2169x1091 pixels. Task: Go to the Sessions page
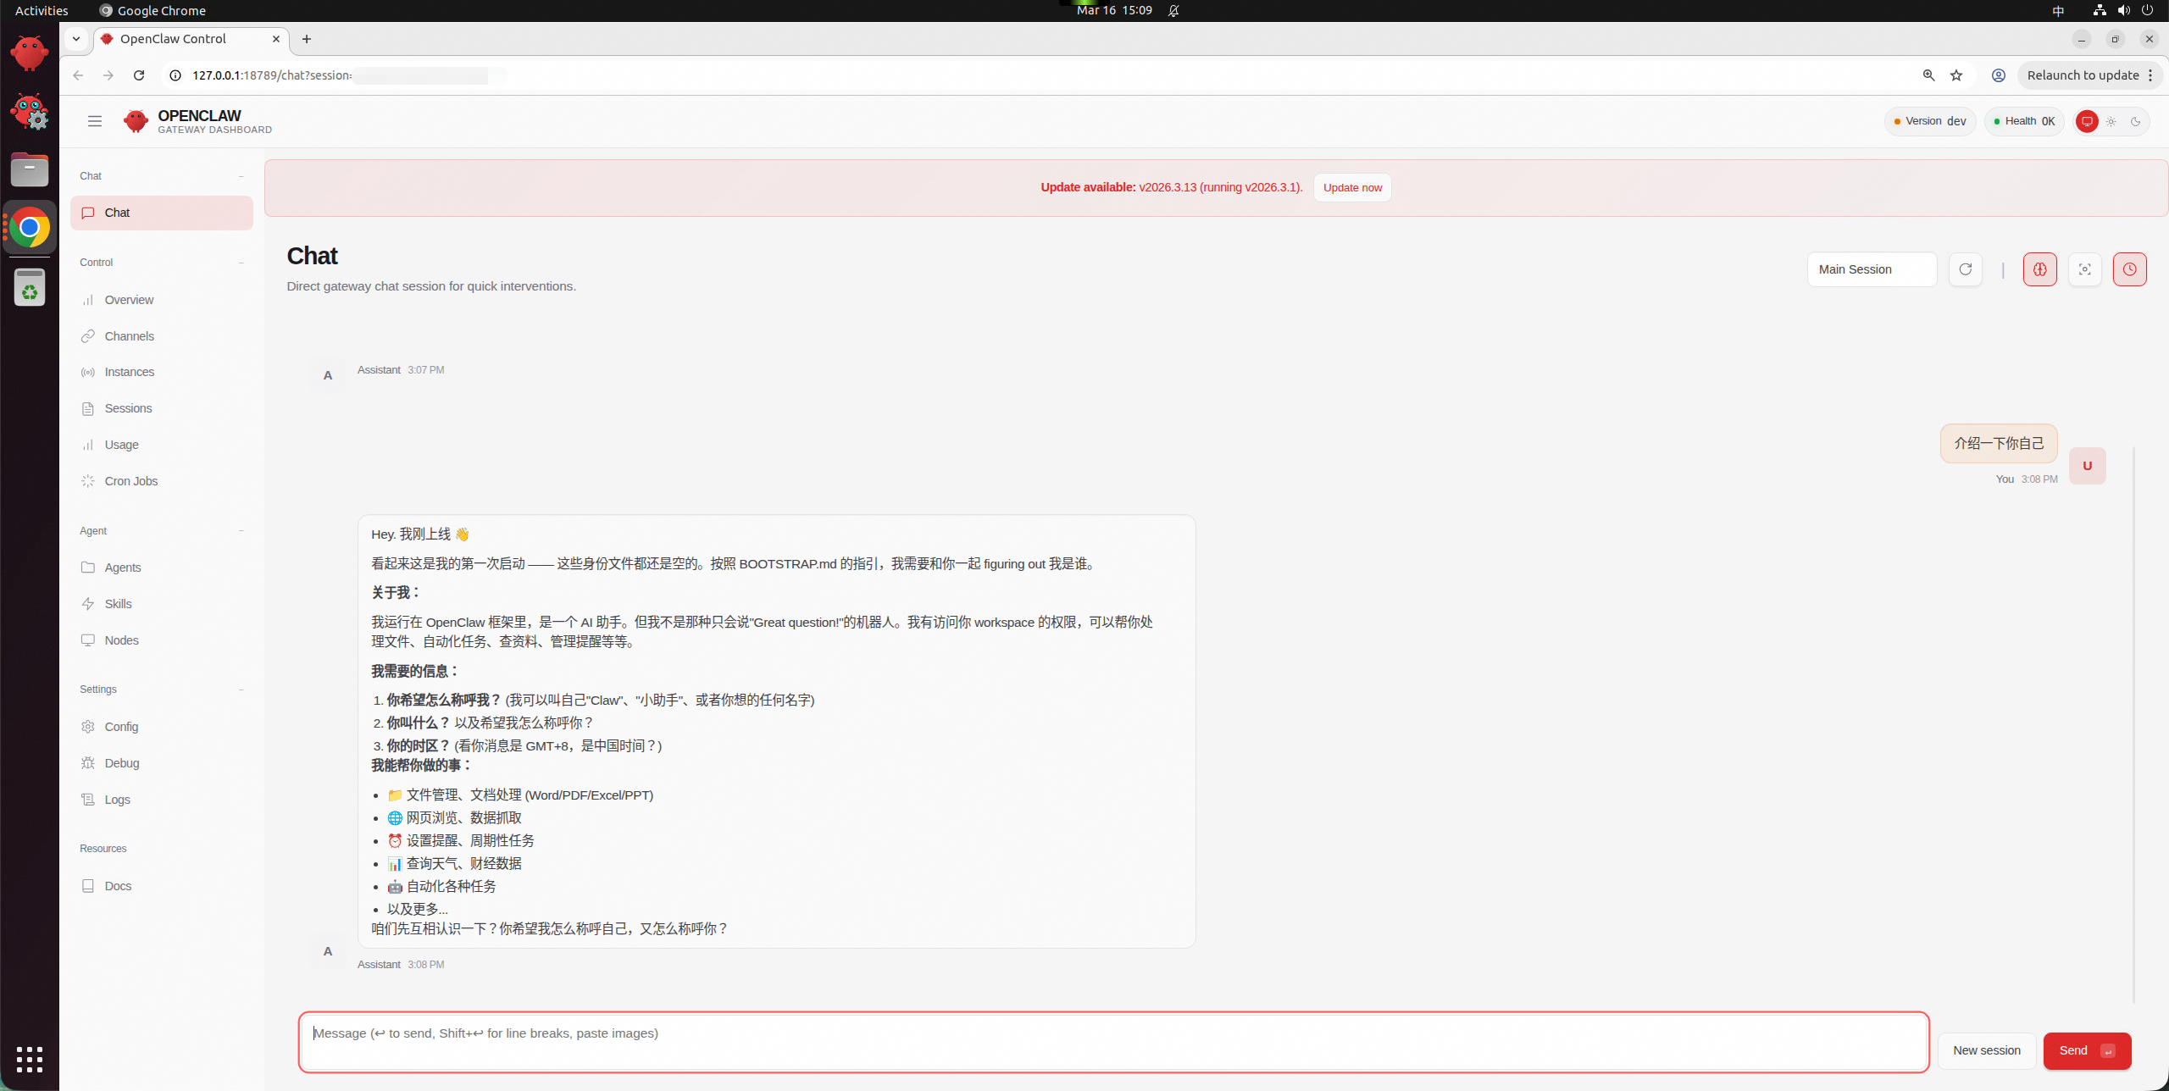coord(128,408)
